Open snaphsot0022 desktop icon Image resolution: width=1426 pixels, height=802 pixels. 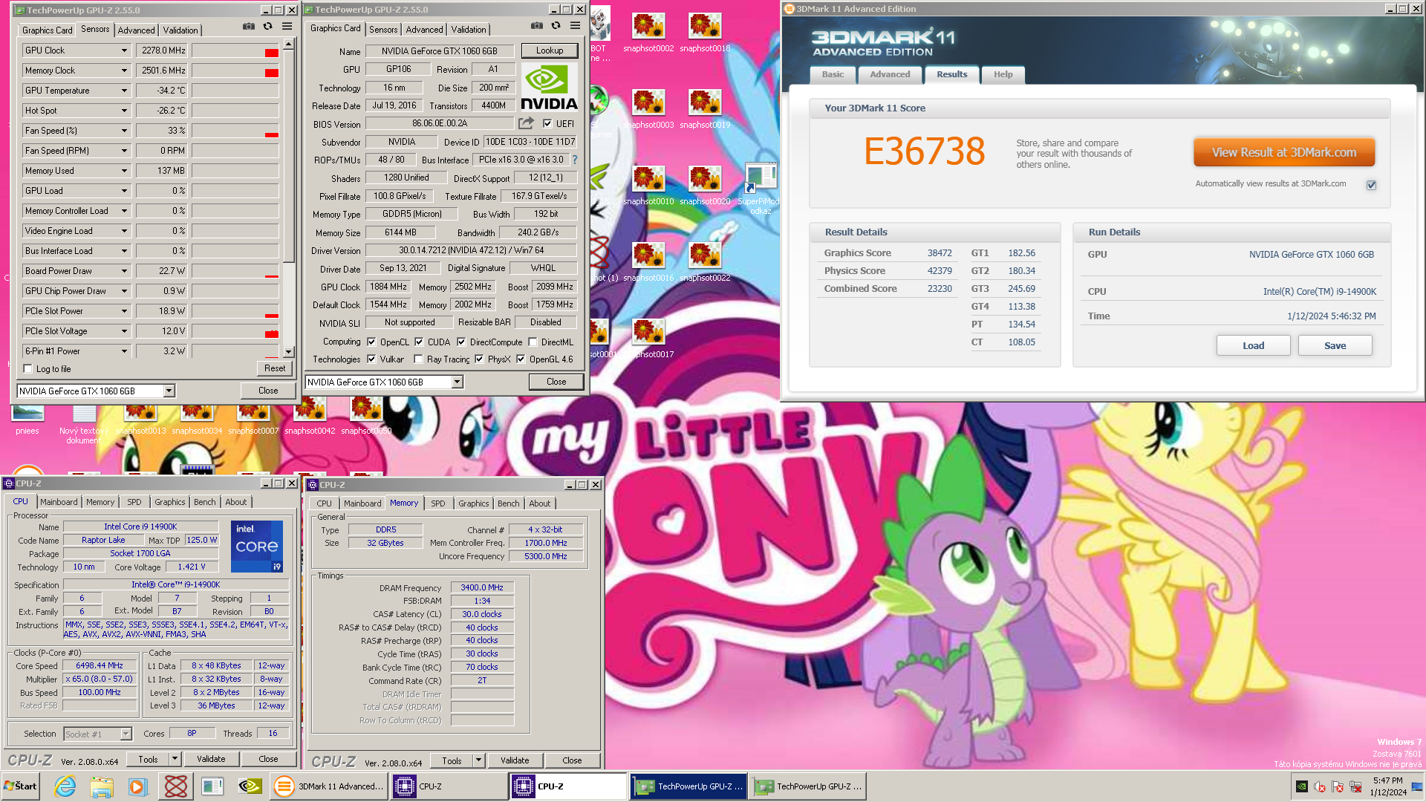pos(705,263)
